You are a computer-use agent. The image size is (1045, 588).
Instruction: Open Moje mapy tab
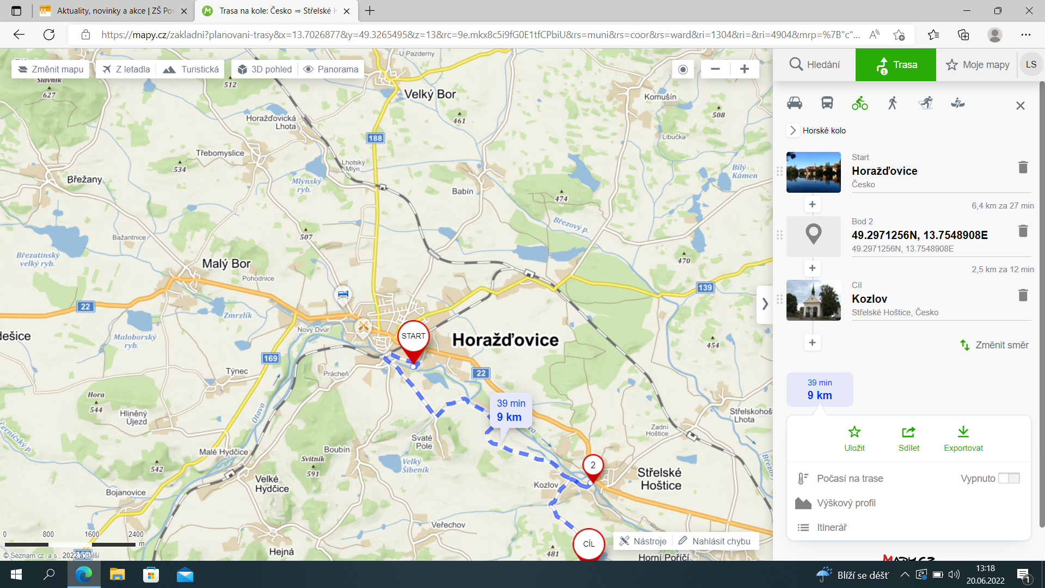point(977,65)
